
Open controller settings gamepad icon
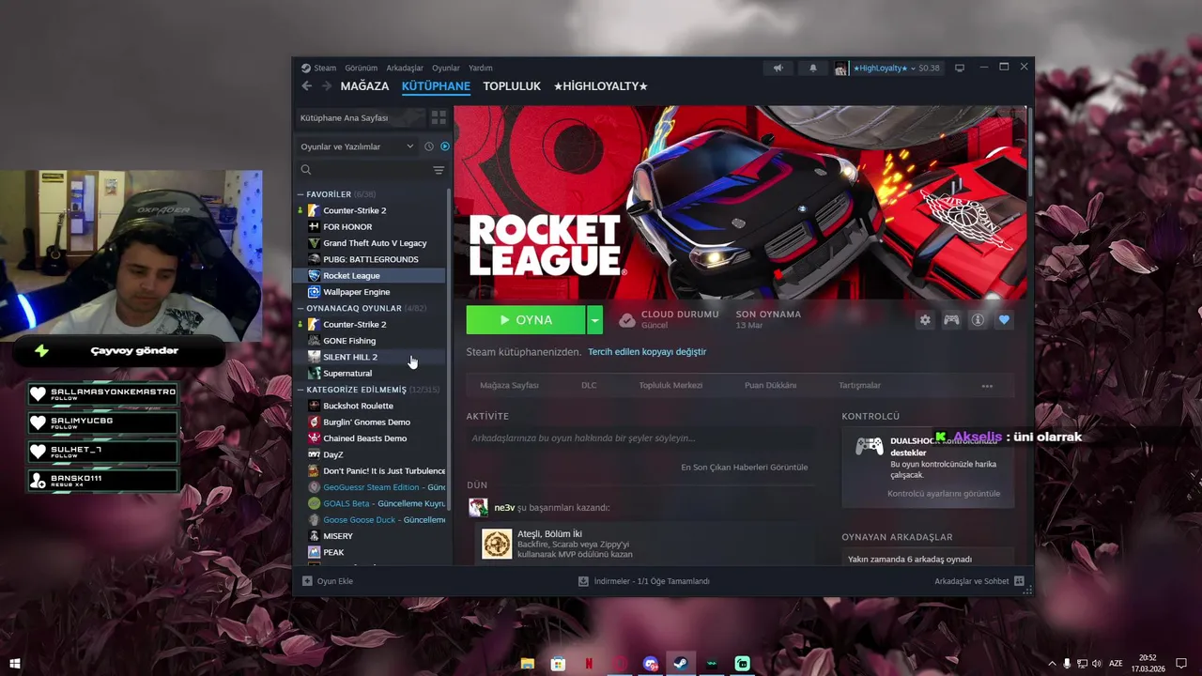951,320
